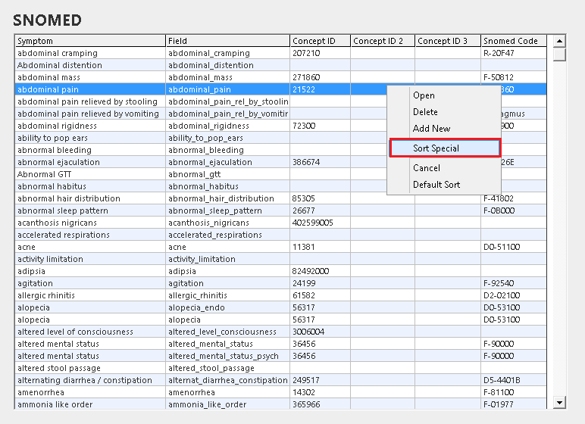The height and width of the screenshot is (424, 585).
Task: Click the Snomed Code column header
Action: tap(514, 41)
